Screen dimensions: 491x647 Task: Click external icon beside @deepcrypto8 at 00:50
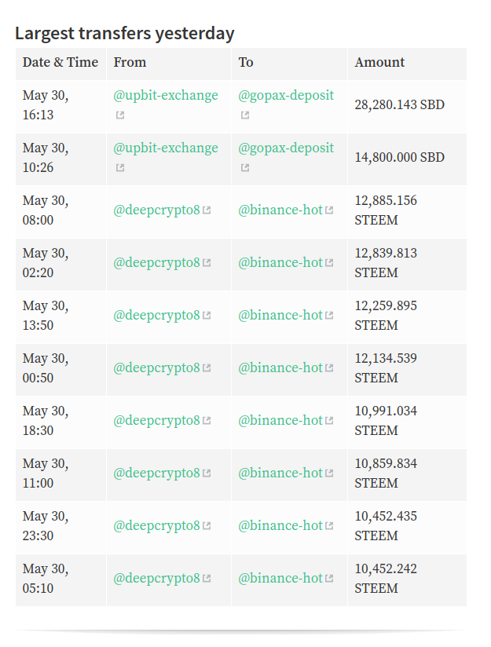pos(207,368)
